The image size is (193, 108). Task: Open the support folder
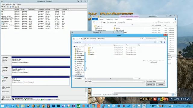92,54
